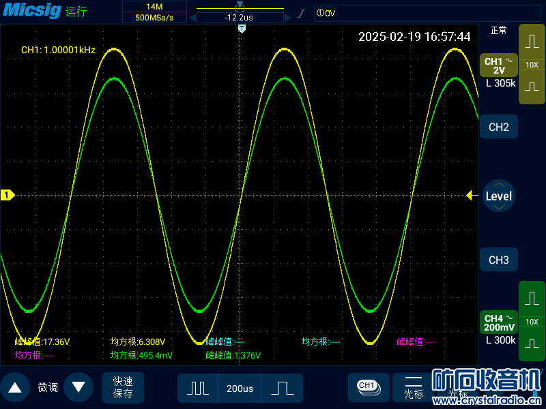Image resolution: width=546 pixels, height=409 pixels.
Task: Tap the short pulse icon below CH4 10X
Action: (x=532, y=344)
